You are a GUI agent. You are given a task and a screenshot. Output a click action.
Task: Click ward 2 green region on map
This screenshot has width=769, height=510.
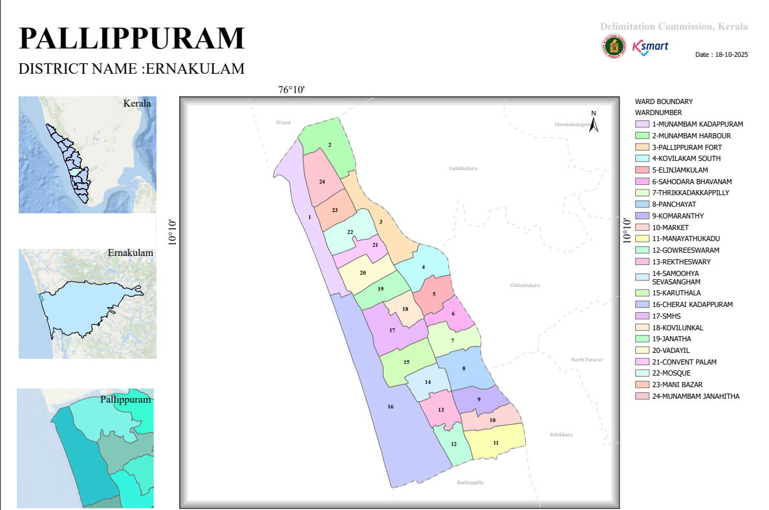330,145
